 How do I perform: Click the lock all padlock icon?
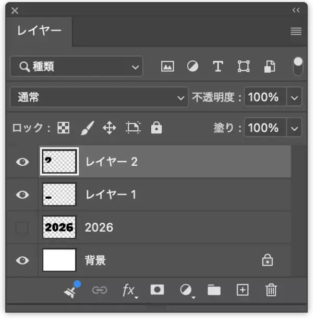(x=156, y=128)
